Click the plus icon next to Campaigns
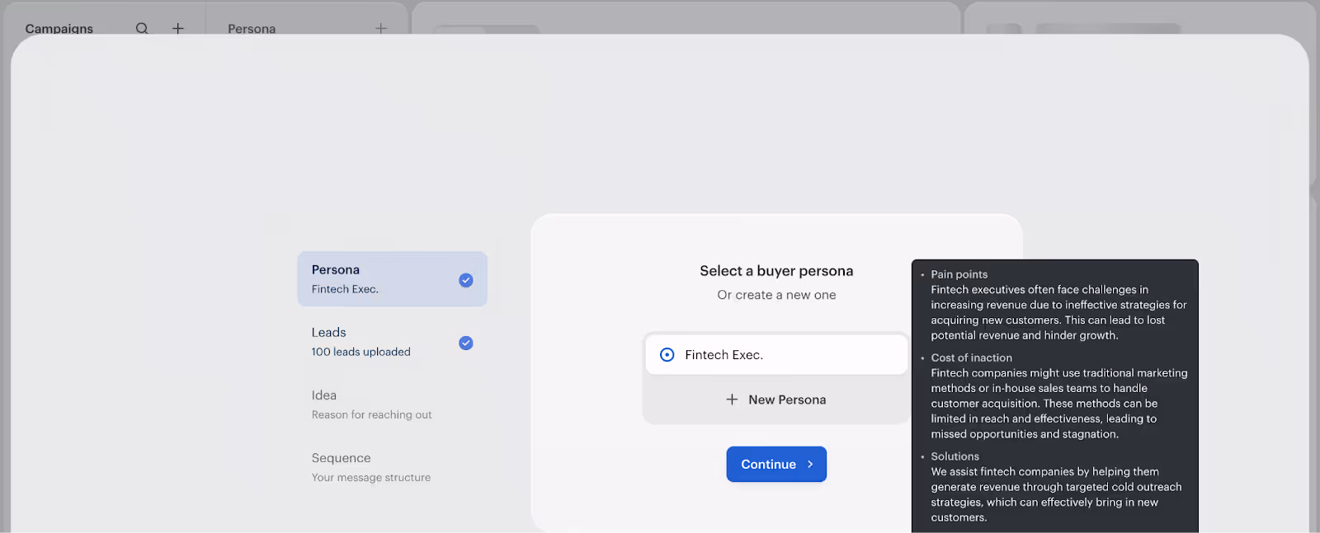Image resolution: width=1320 pixels, height=533 pixels. 177,28
